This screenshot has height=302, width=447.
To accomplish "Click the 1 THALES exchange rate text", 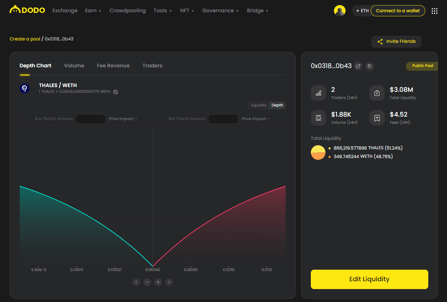I will tap(75, 92).
